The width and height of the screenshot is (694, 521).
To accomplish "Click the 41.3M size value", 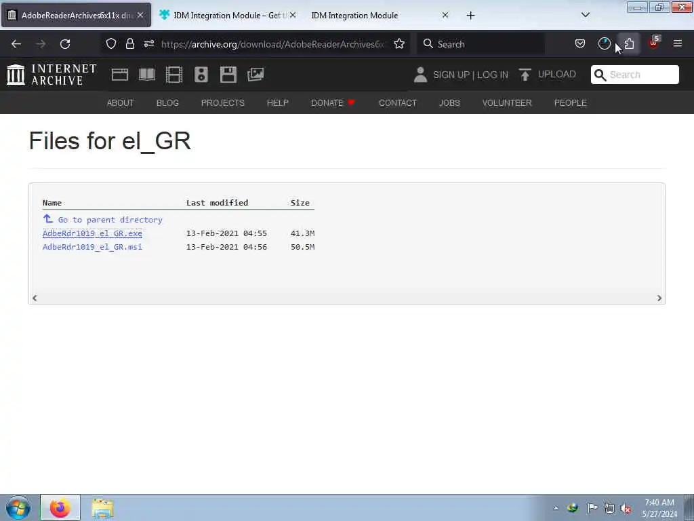I will (303, 233).
